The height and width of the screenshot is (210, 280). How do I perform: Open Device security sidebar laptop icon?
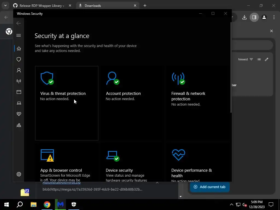click(x=19, y=103)
